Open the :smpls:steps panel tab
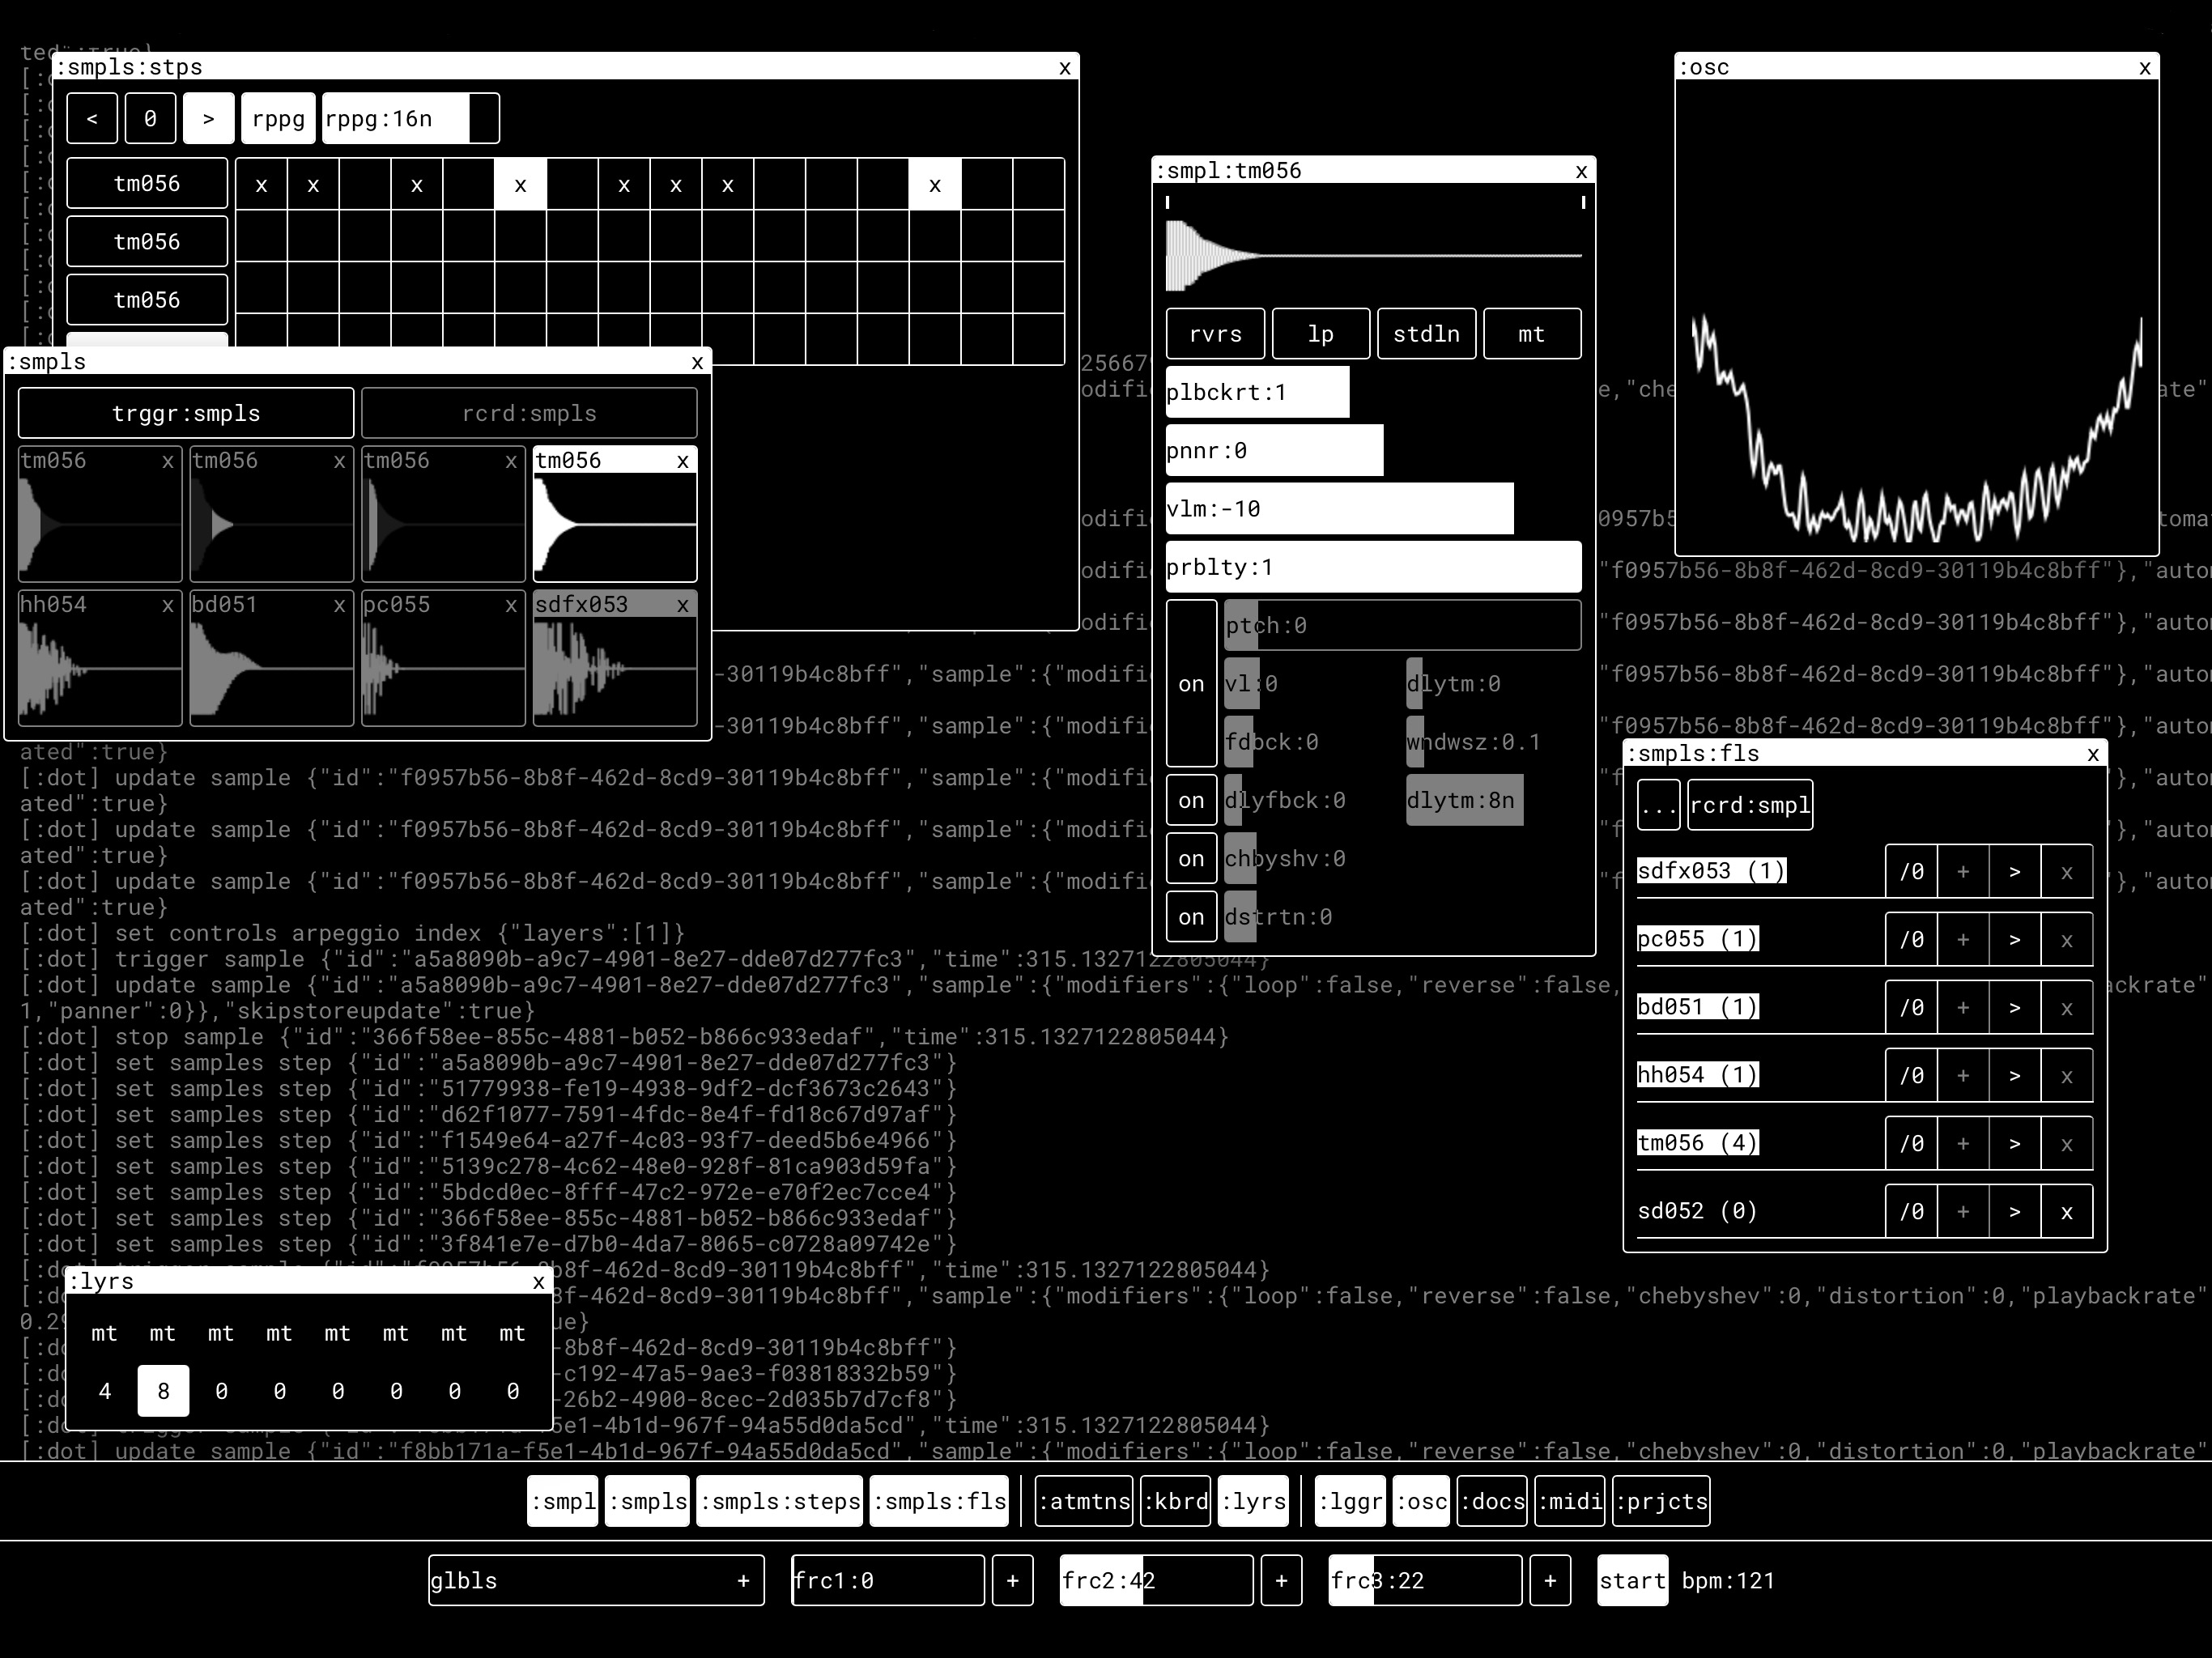This screenshot has width=2212, height=1658. 780,1501
